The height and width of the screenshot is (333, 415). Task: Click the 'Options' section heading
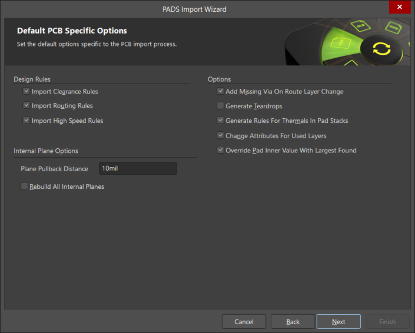click(219, 79)
